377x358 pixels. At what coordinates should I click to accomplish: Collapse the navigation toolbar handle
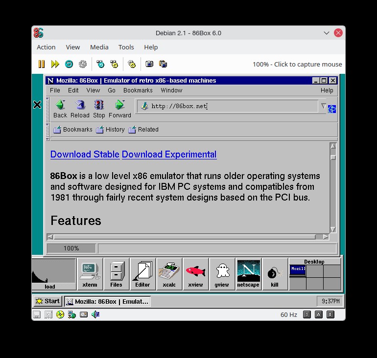[47, 109]
